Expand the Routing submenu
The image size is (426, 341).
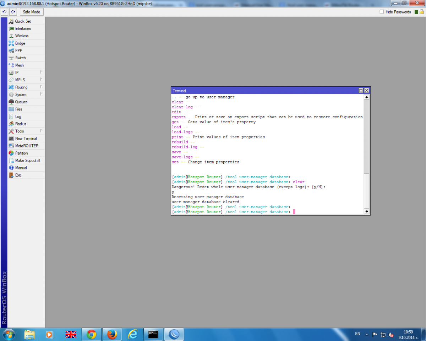tap(41, 87)
